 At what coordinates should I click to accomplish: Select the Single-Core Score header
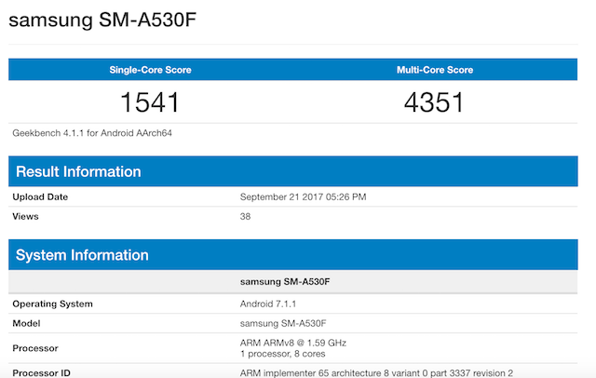tap(149, 70)
